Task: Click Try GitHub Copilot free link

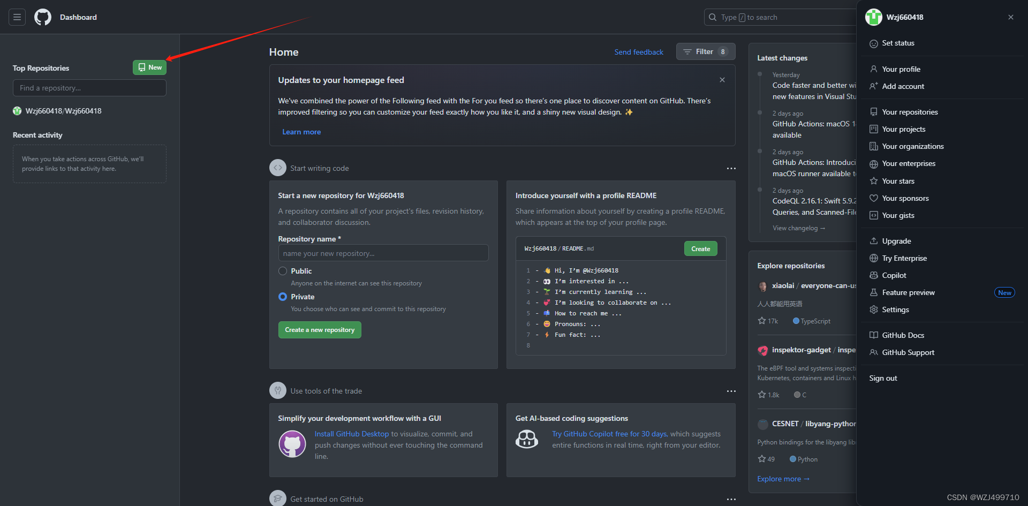Action: click(x=610, y=434)
